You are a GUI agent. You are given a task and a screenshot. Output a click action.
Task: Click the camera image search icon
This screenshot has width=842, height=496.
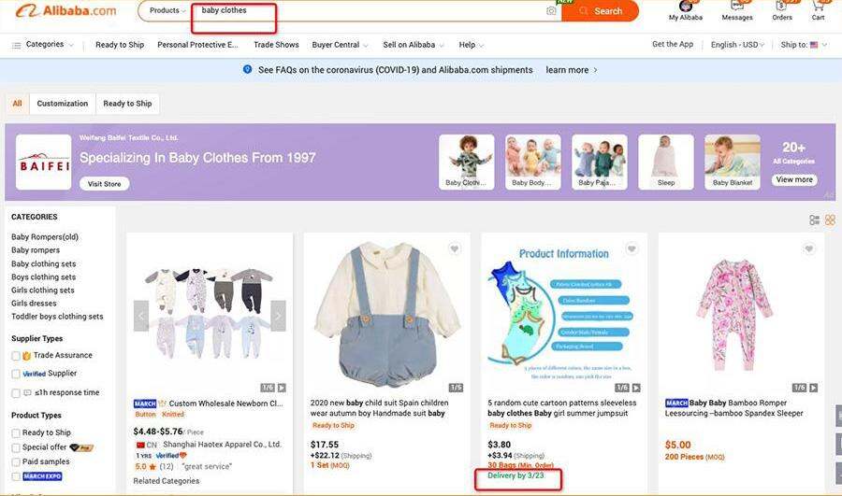(551, 11)
